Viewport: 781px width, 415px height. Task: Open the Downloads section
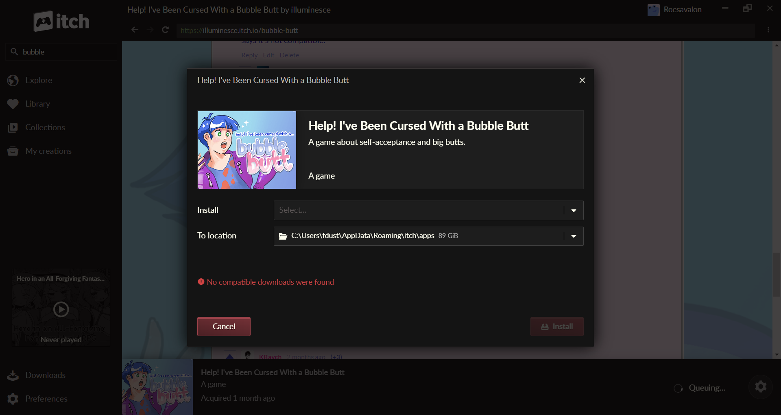click(45, 375)
